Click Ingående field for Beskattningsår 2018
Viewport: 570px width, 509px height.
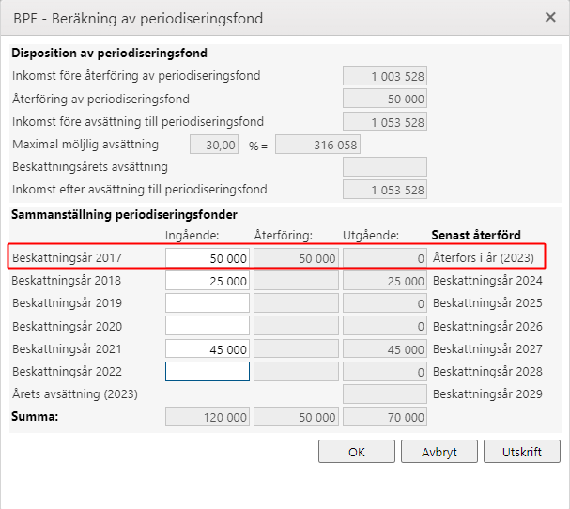point(208,281)
